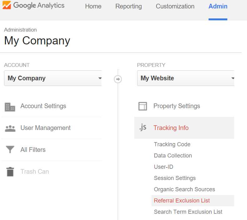Click the Trash Can bin icon

[10, 172]
